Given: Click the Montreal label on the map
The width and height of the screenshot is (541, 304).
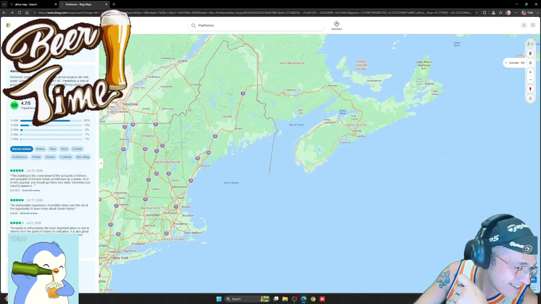Looking at the screenshot, I should click(131, 104).
